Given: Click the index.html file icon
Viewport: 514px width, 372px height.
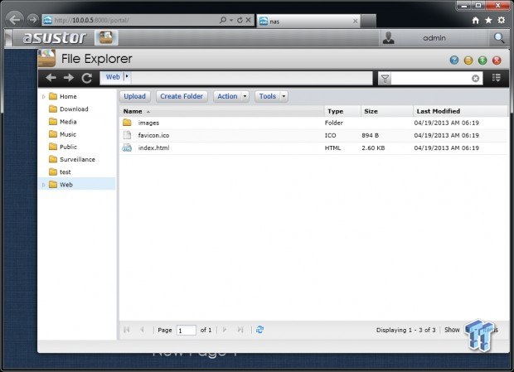Looking at the screenshot, I should [127, 147].
